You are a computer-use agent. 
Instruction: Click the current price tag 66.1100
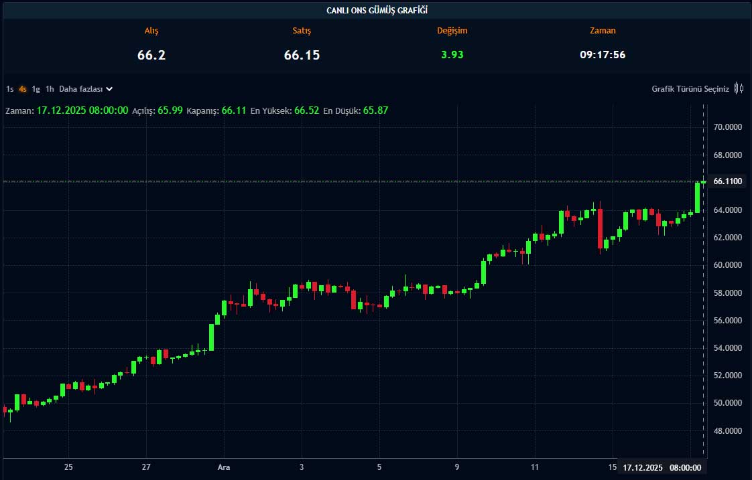(727, 181)
